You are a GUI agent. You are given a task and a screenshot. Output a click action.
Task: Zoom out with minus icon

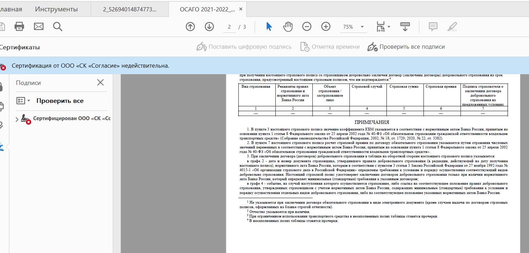(x=307, y=27)
